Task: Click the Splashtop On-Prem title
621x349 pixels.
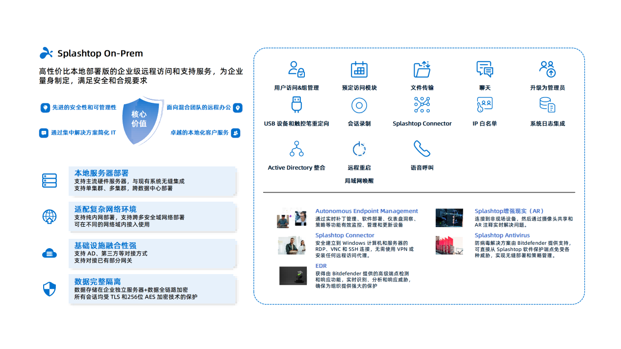Action: [x=100, y=53]
